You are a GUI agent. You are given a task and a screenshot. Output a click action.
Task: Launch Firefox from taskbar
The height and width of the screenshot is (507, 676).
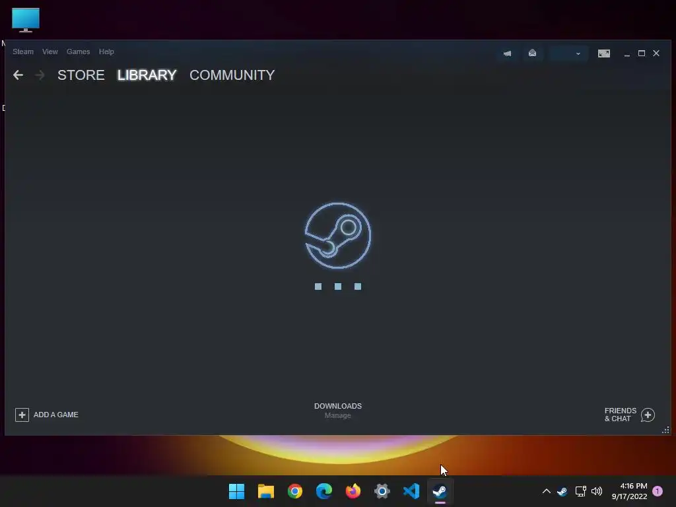point(353,491)
